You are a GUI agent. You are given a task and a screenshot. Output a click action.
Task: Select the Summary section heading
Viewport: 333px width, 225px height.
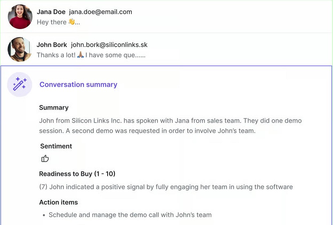click(54, 108)
